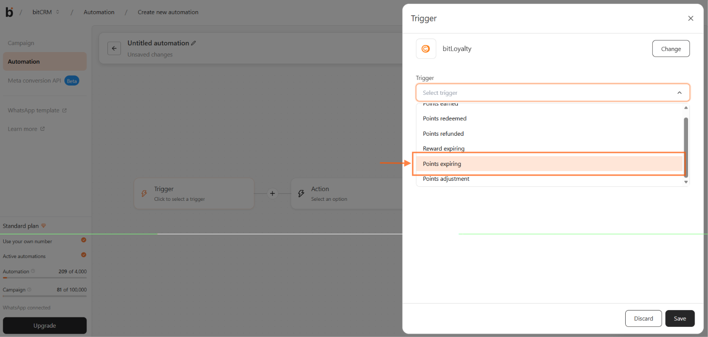708x337 pixels.
Task: Click the info icon next to Automation usage
Action: pyautogui.click(x=33, y=271)
